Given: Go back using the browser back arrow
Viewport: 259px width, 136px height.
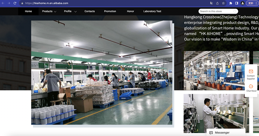Looking at the screenshot, I should click(x=3, y=3).
